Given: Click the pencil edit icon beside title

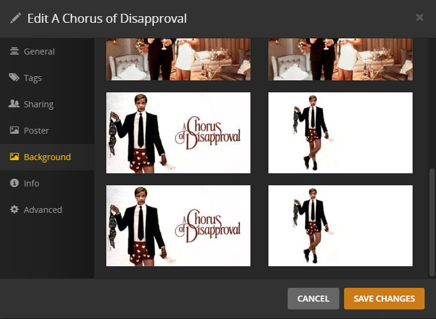Looking at the screenshot, I should pyautogui.click(x=15, y=19).
